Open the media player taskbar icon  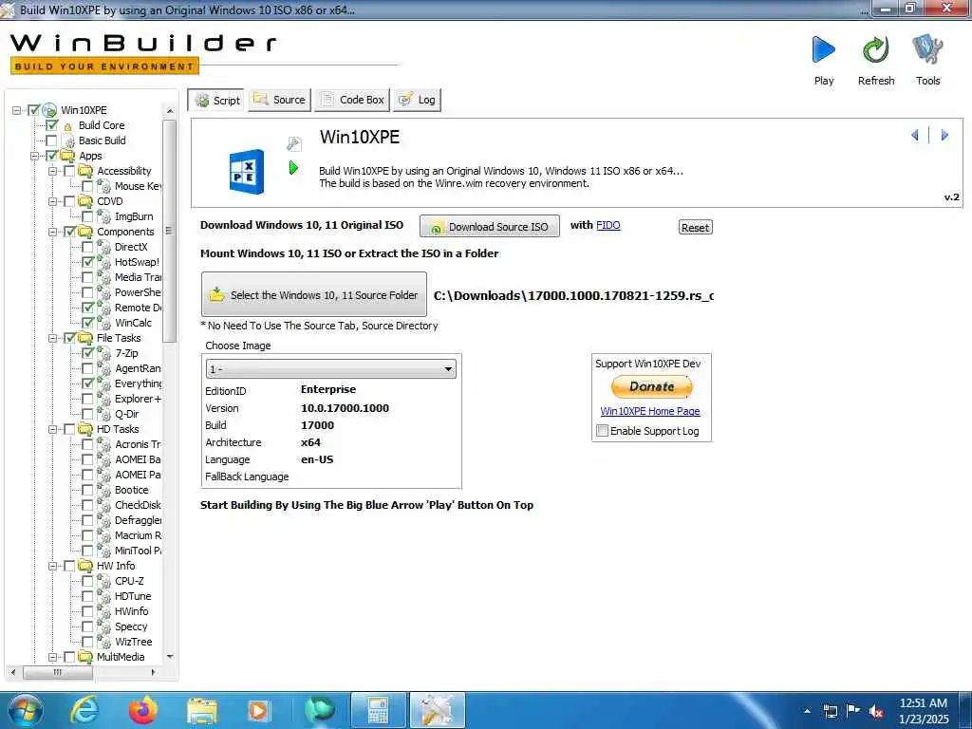click(258, 710)
